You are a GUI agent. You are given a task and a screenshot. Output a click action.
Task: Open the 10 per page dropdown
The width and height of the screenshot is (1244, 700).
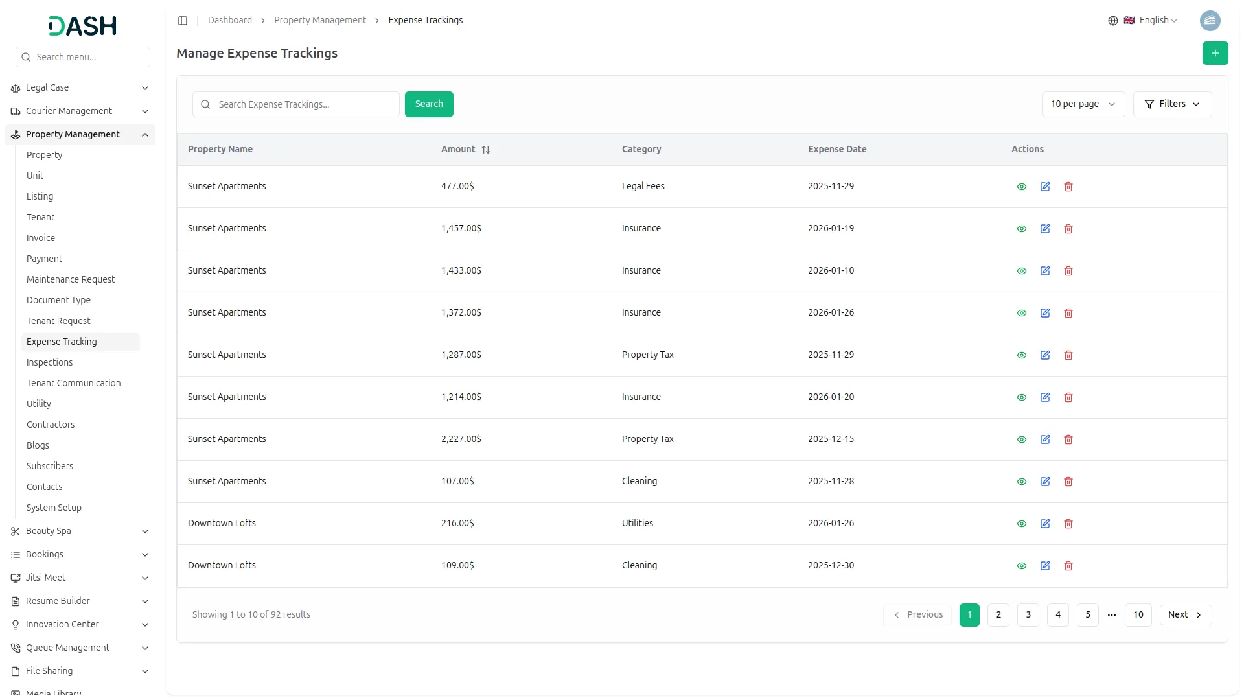[x=1083, y=104]
